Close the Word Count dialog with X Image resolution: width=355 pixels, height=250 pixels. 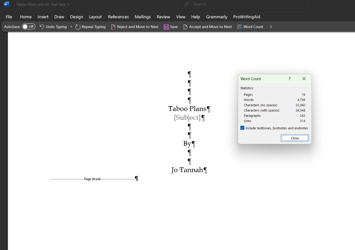[304, 79]
